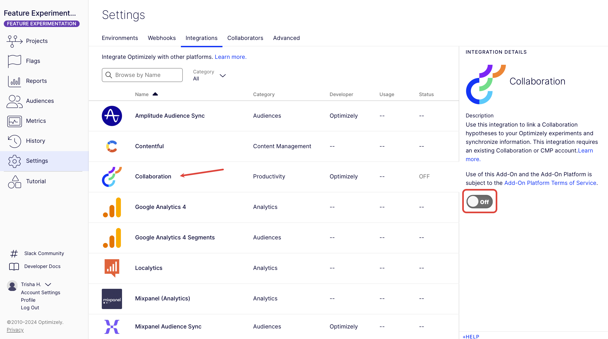Switch to the Collaborators tab
This screenshot has height=339, width=608.
245,38
